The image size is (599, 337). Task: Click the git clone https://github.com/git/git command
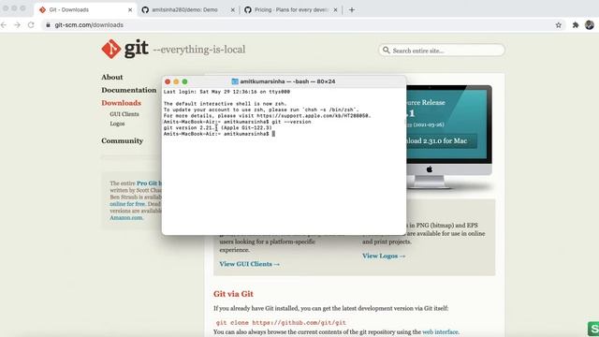[281, 323]
